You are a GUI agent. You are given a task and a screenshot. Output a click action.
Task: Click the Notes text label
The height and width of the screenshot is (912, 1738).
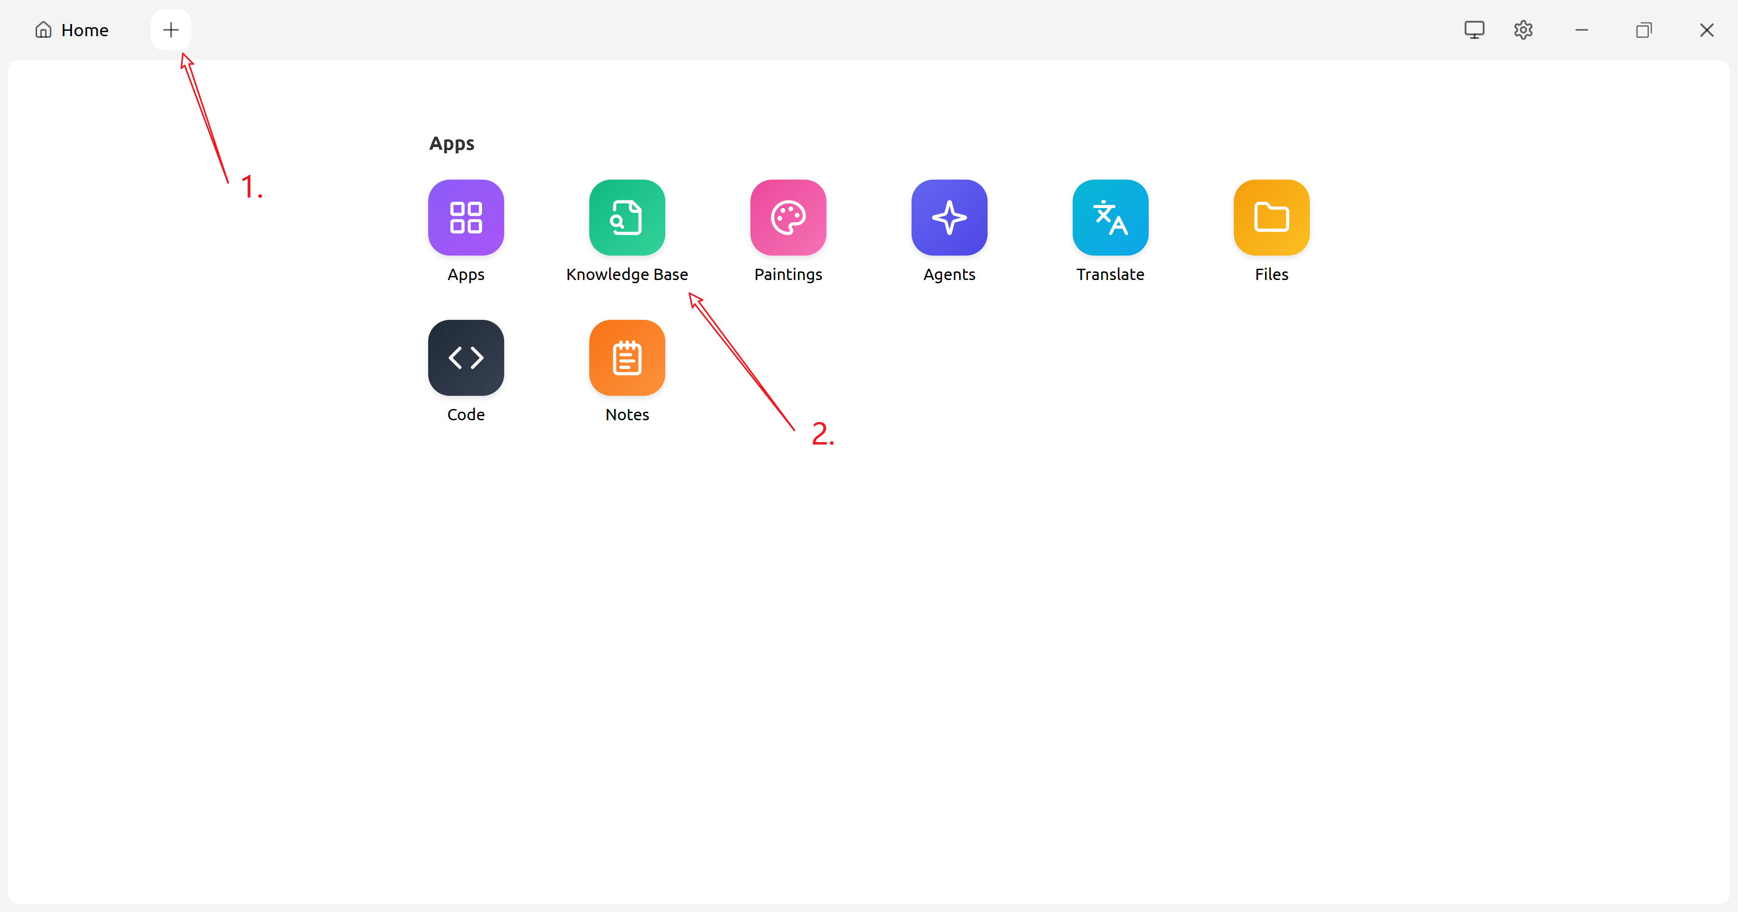click(627, 415)
